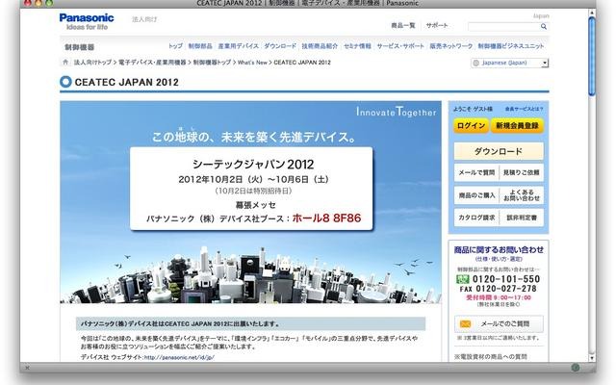Select セミナ情報 navigation item
This screenshot has width=616, height=385.
click(x=357, y=46)
